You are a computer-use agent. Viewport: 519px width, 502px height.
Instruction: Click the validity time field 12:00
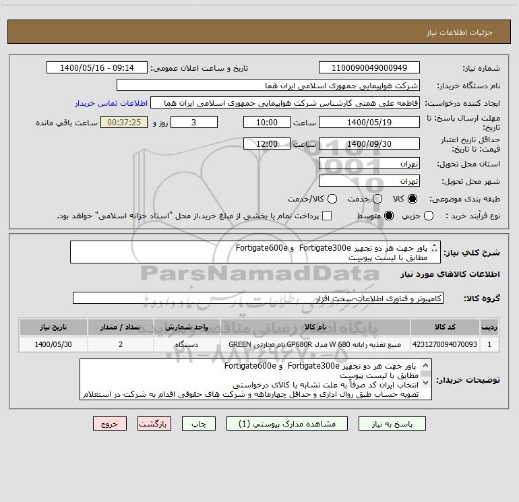click(267, 144)
